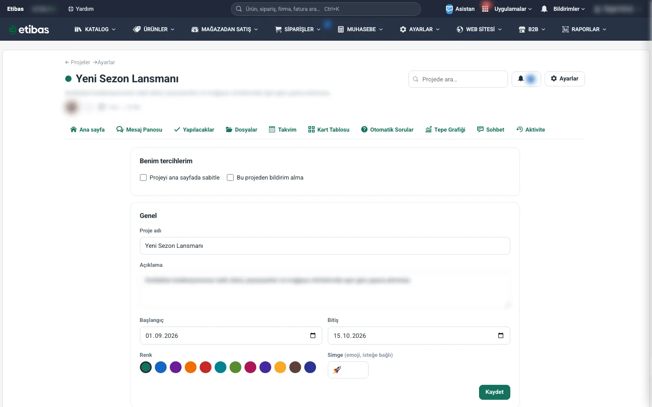
Task: Click the project notification bell button
Action: pos(526,79)
